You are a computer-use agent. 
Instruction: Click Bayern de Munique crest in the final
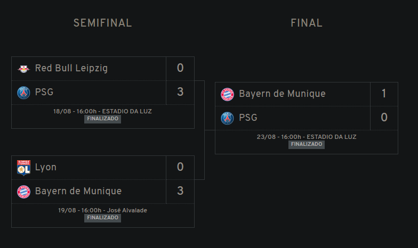click(227, 95)
